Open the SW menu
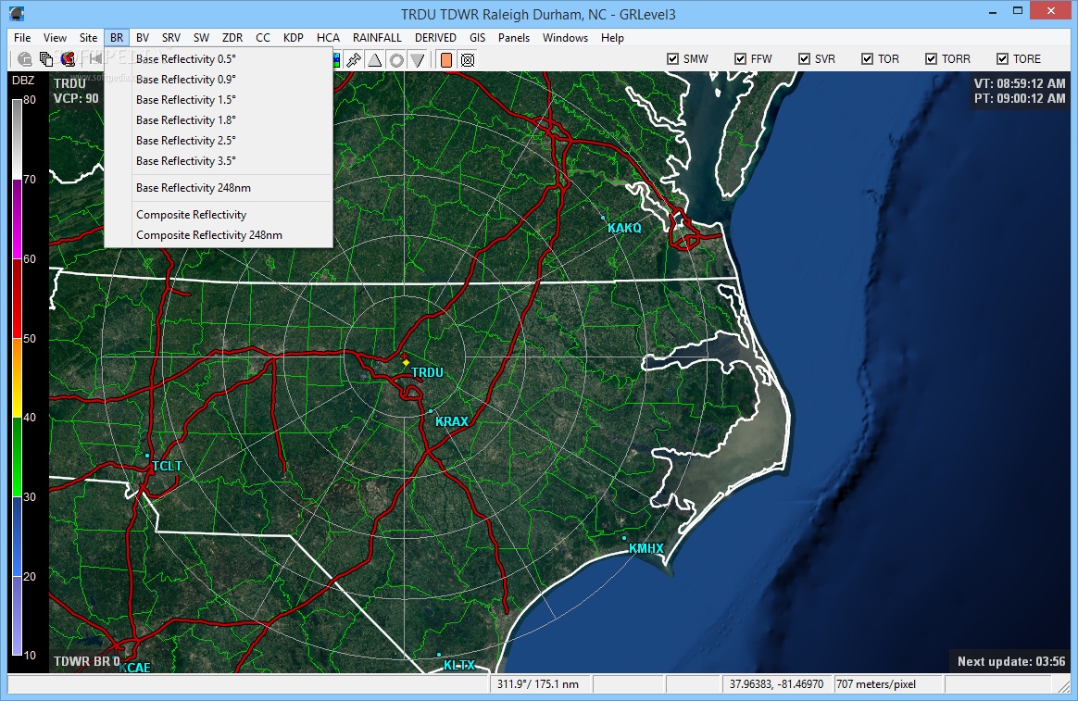 point(202,38)
